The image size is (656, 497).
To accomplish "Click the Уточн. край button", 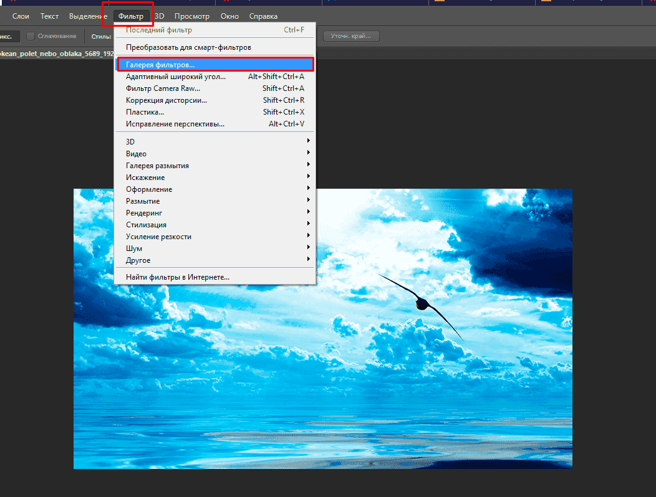I will click(x=351, y=36).
